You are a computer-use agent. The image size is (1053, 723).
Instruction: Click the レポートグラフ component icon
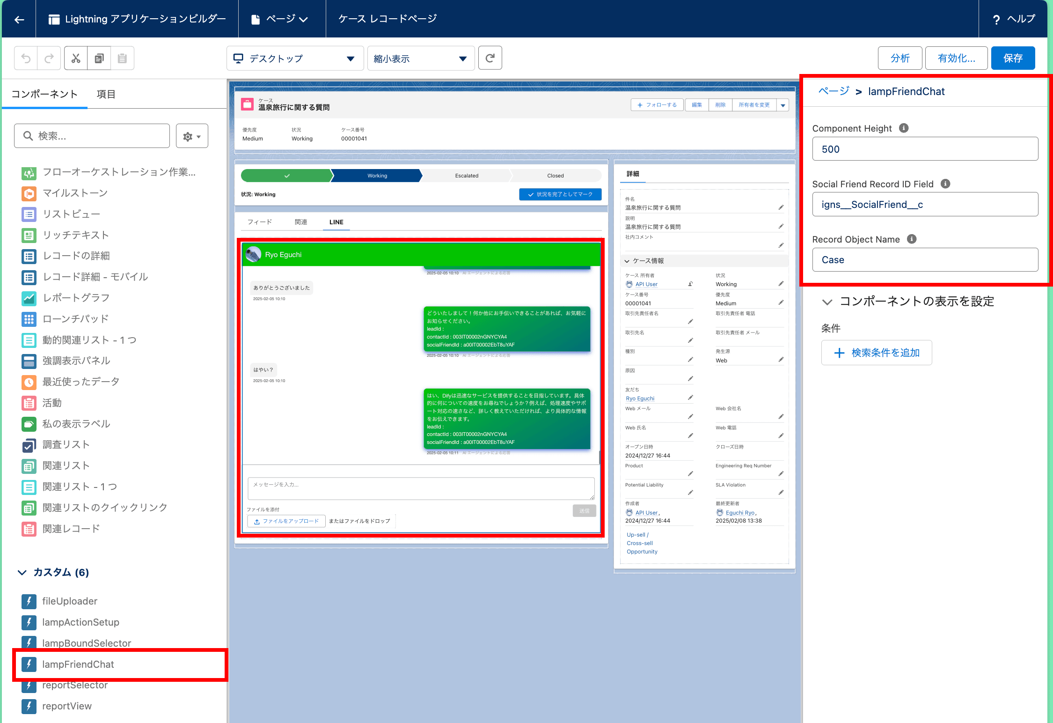click(x=29, y=298)
